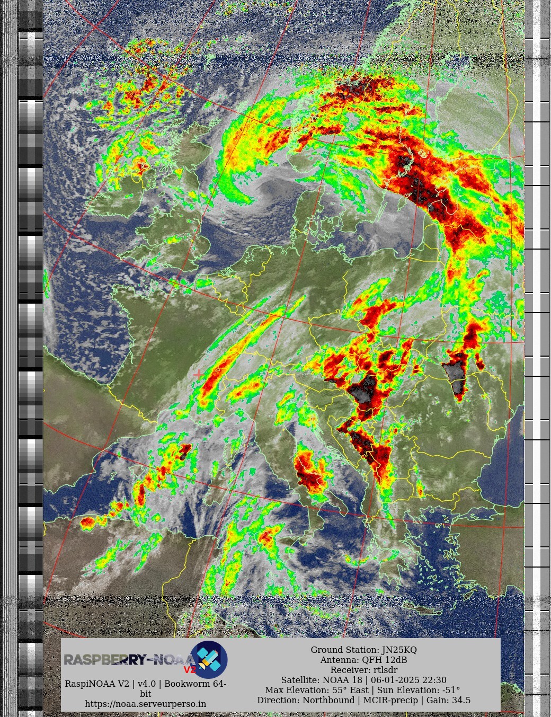Click the RASPBERRY-NOAA logo text

(x=127, y=660)
